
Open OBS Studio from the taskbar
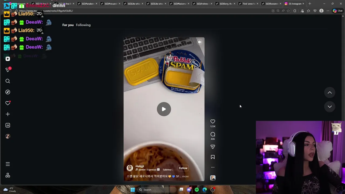[x=212, y=190]
